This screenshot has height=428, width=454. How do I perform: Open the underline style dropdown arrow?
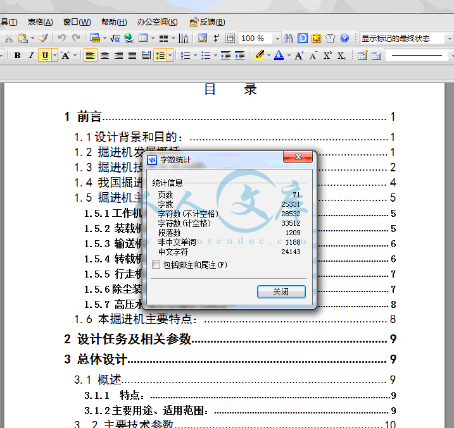(x=54, y=55)
